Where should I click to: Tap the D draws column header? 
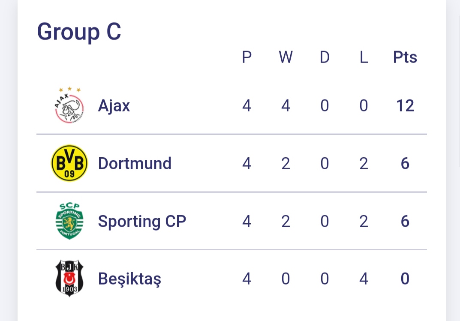coord(325,57)
